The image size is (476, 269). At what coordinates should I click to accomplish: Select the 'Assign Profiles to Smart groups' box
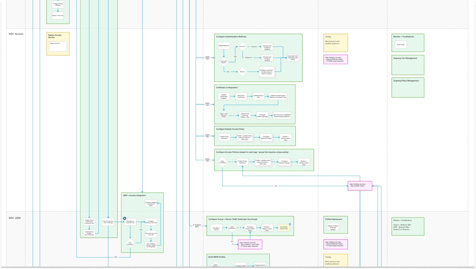pyautogui.click(x=333, y=227)
